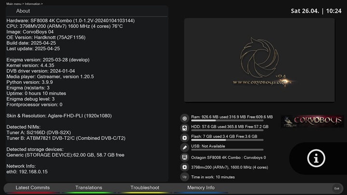Click the Hardware: SF8008 4K Combo line
The height and width of the screenshot is (195, 347).
coord(70,21)
